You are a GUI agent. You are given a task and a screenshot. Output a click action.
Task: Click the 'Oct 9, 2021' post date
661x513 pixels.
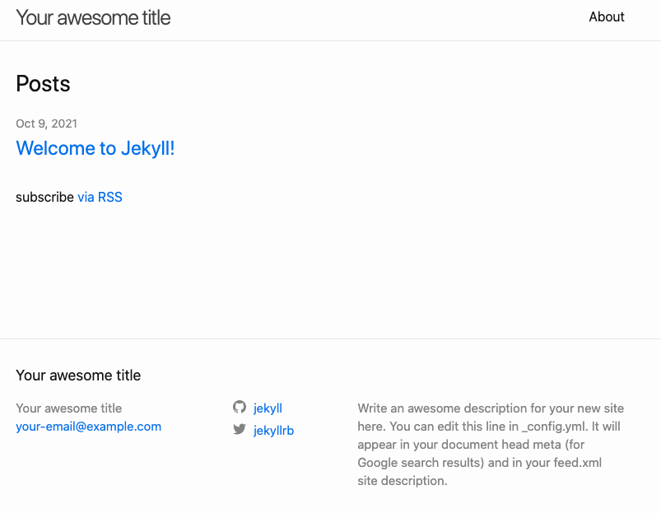tap(46, 124)
